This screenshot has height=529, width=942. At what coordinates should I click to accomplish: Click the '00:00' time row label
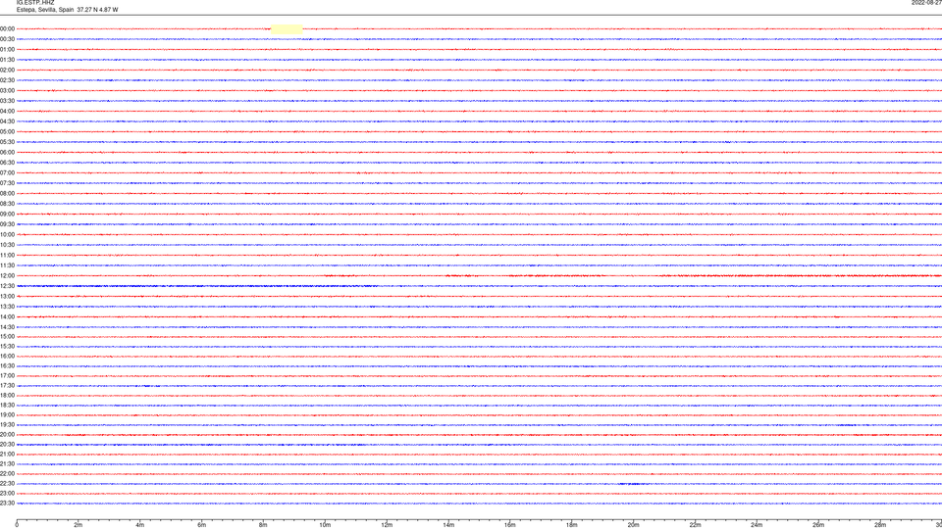(7, 28)
